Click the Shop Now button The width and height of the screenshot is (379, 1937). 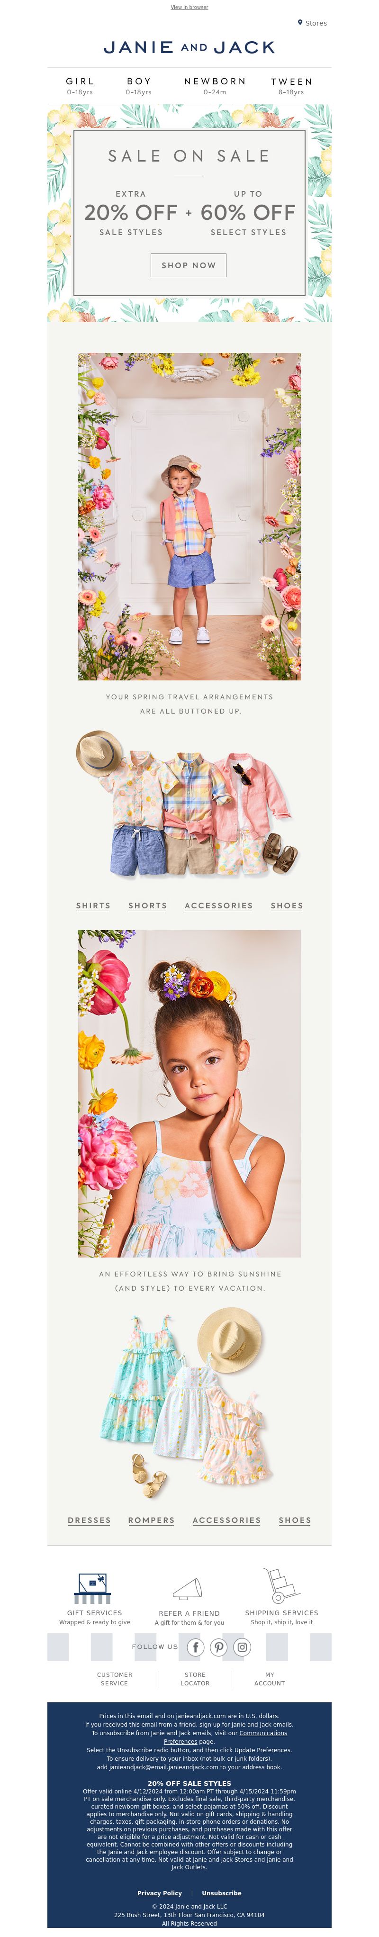pyautogui.click(x=189, y=265)
